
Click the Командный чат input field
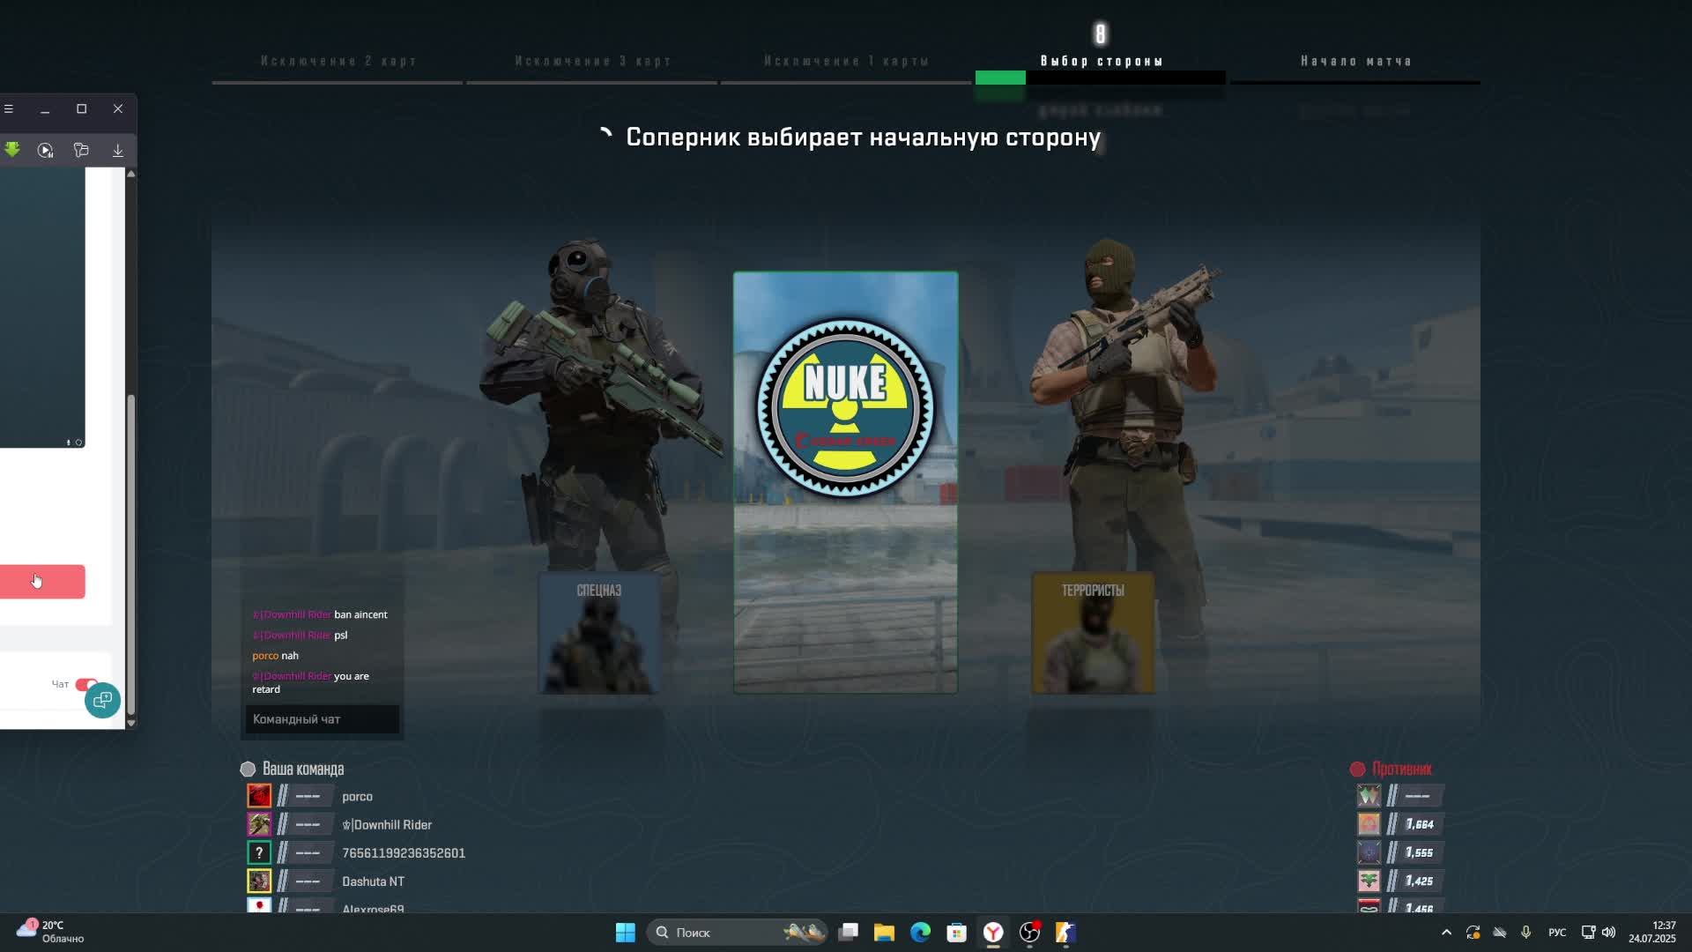pyautogui.click(x=322, y=719)
